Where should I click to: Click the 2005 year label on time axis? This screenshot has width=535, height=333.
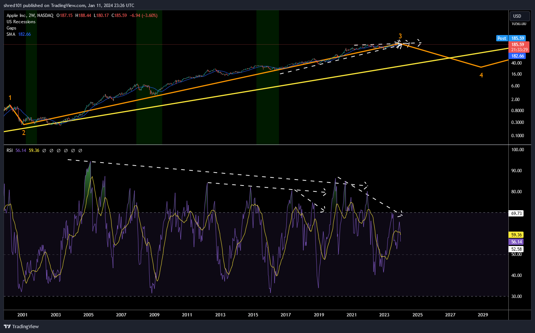[89, 315]
